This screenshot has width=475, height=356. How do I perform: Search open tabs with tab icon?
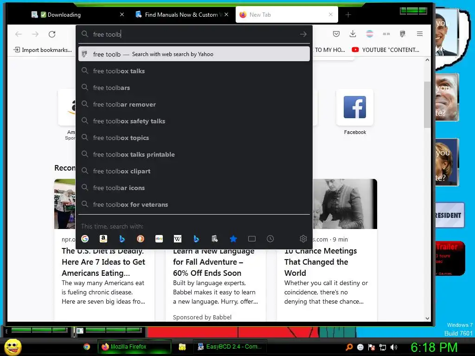[252, 239]
